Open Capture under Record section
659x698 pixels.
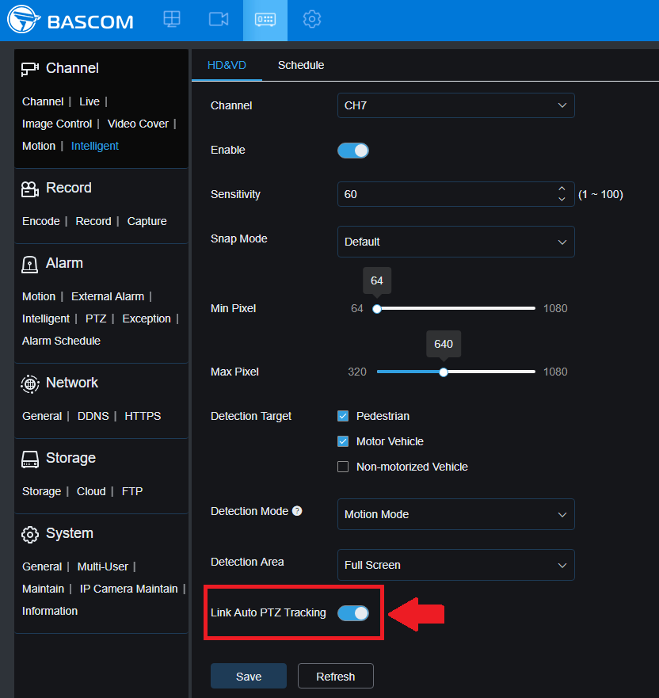(147, 221)
